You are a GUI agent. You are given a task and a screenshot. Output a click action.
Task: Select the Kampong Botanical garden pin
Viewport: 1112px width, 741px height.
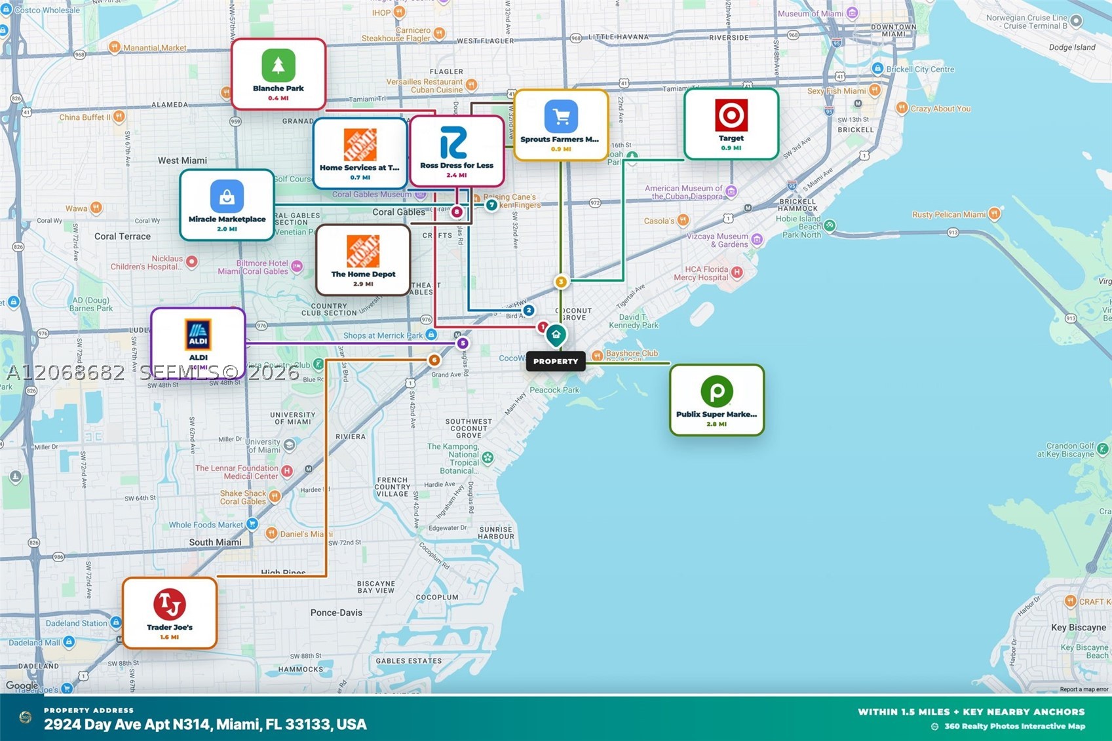[488, 457]
